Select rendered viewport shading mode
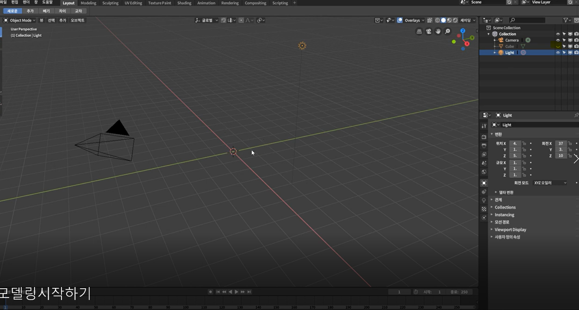This screenshot has height=310, width=579. [x=455, y=20]
